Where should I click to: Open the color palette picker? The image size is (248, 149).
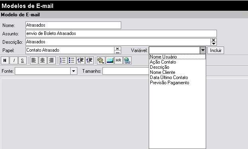101,60
